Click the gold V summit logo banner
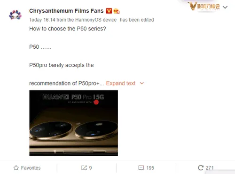 coord(204,6)
